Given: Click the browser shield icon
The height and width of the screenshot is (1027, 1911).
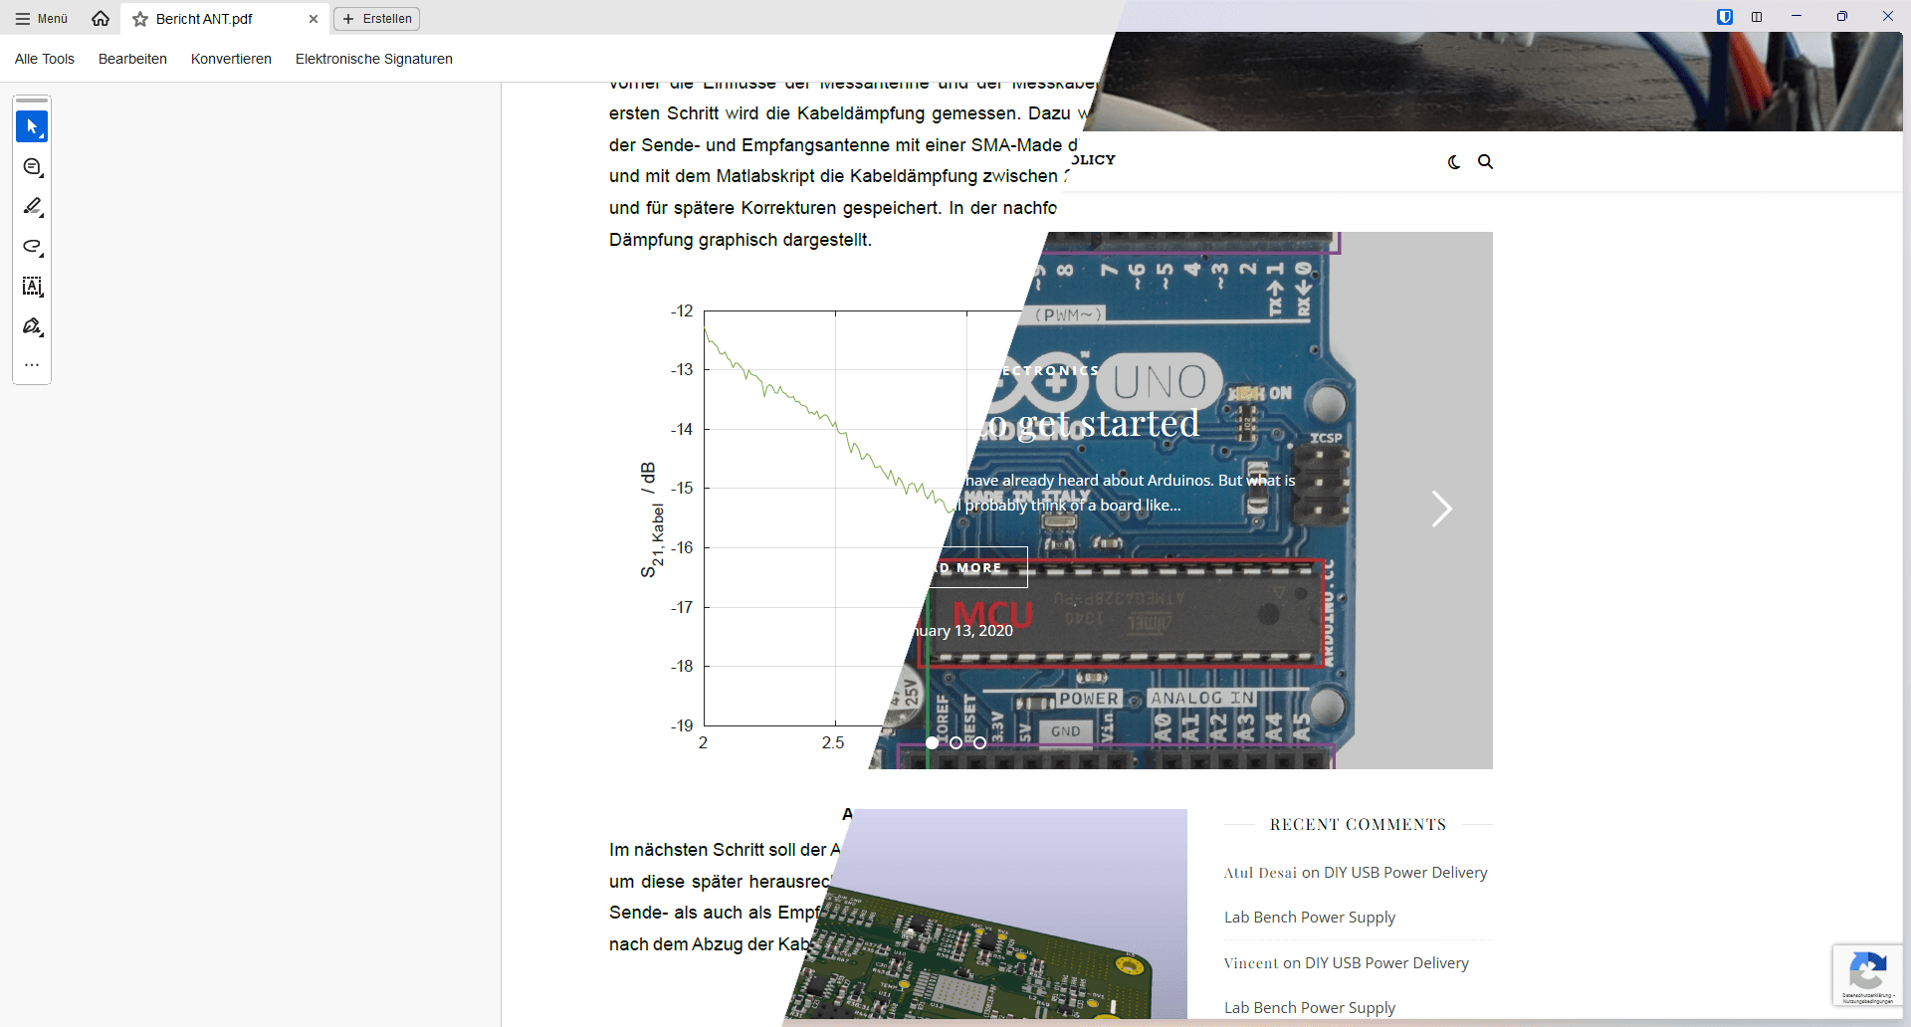Looking at the screenshot, I should [x=1723, y=16].
